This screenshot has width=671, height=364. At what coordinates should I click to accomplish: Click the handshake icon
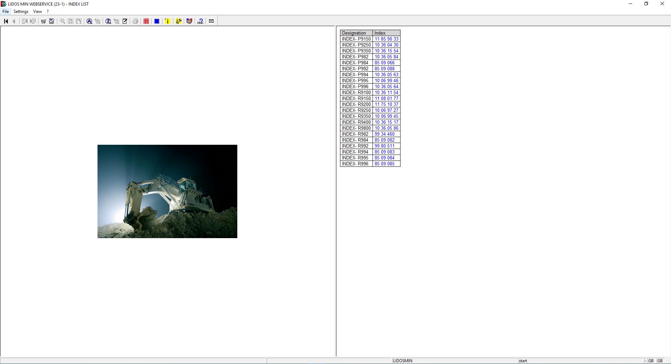(x=189, y=21)
